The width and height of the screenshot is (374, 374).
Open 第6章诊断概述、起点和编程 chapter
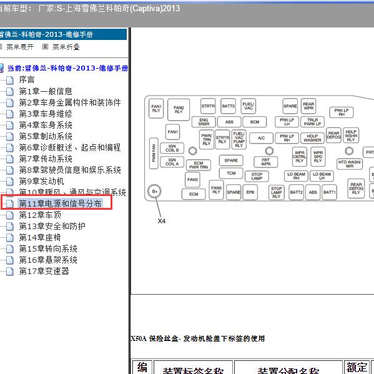pos(70,147)
